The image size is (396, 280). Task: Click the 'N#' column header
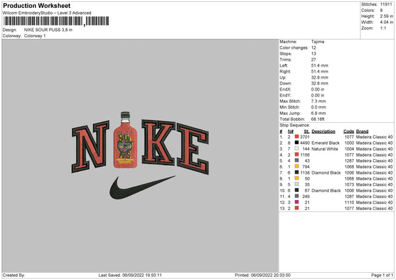(x=290, y=131)
